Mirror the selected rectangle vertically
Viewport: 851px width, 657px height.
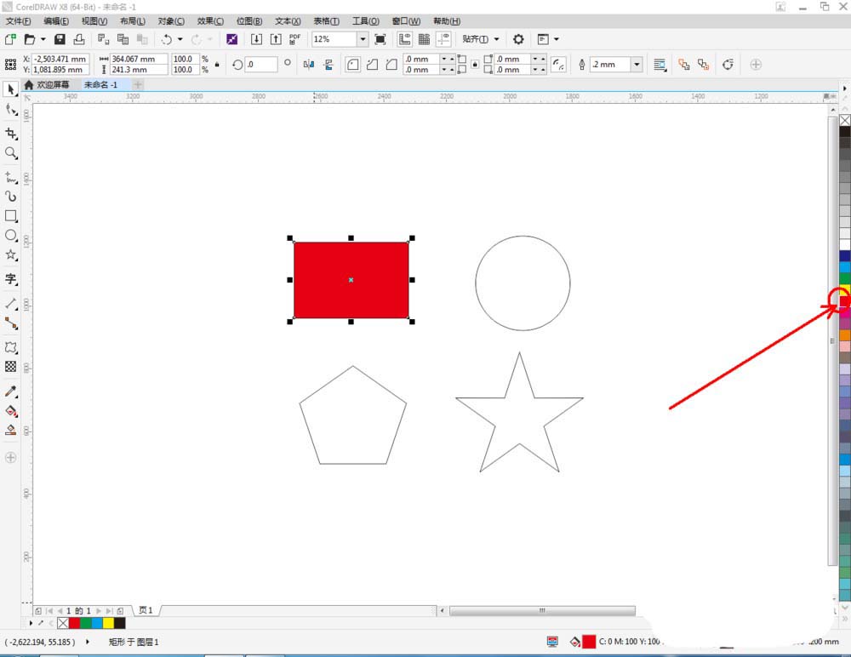tap(328, 65)
